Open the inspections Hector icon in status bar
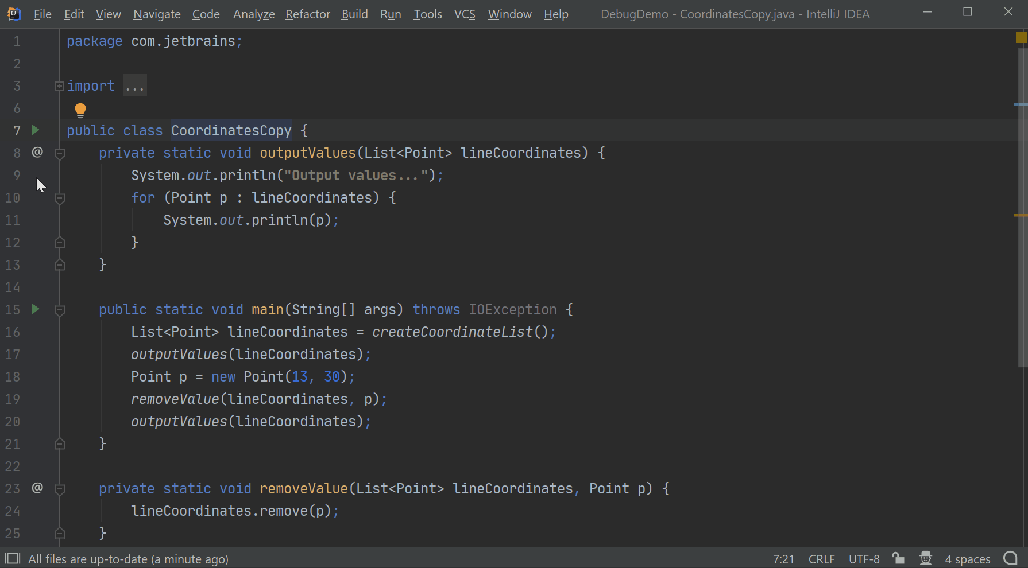This screenshot has height=568, width=1028. coord(925,558)
